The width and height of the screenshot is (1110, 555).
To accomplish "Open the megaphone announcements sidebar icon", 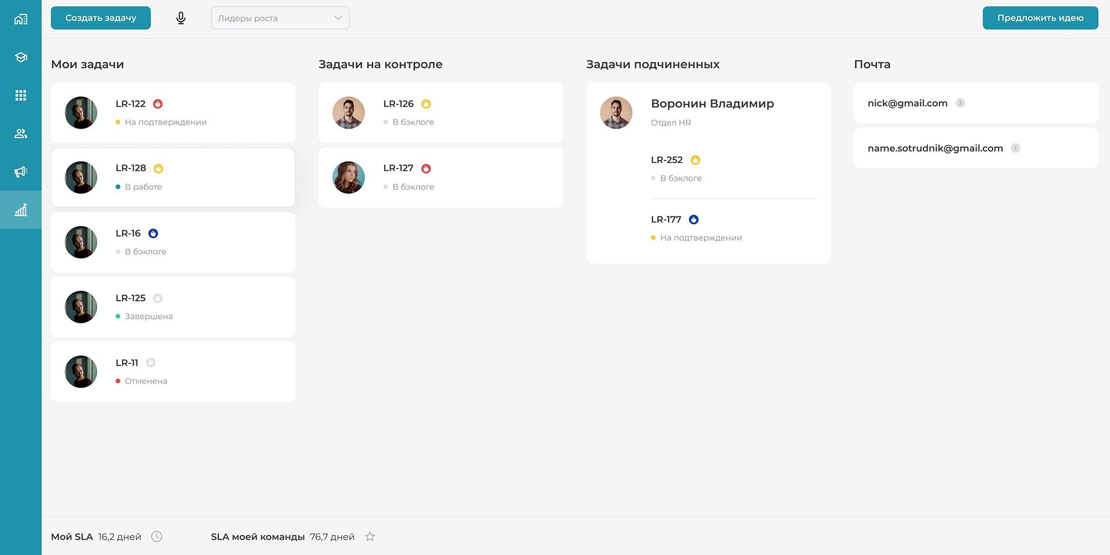I will 20,172.
